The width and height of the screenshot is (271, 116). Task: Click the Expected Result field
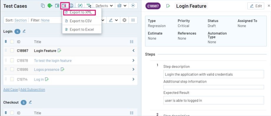pyautogui.click(x=213, y=100)
